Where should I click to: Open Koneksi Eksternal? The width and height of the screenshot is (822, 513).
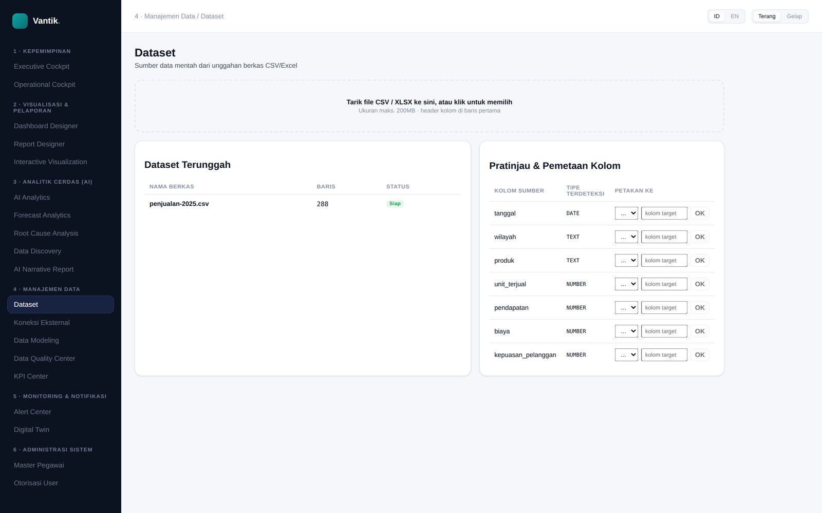point(61,323)
